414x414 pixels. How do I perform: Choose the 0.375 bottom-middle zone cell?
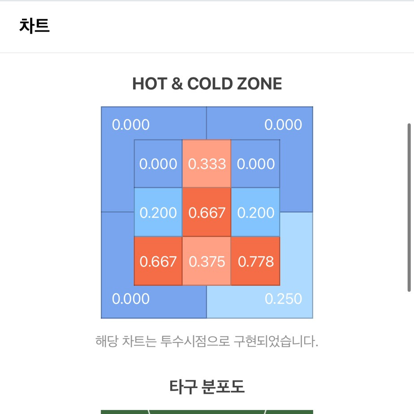[207, 261]
